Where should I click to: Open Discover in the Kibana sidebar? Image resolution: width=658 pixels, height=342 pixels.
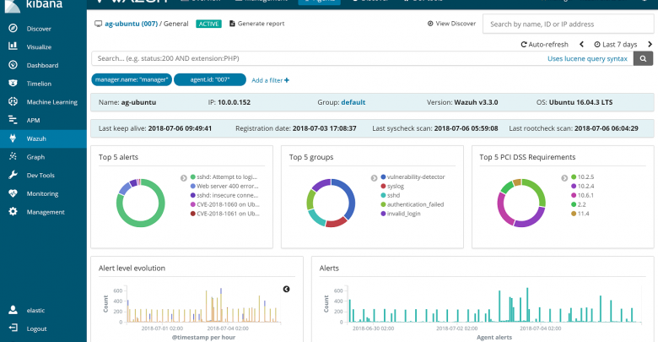point(13,29)
